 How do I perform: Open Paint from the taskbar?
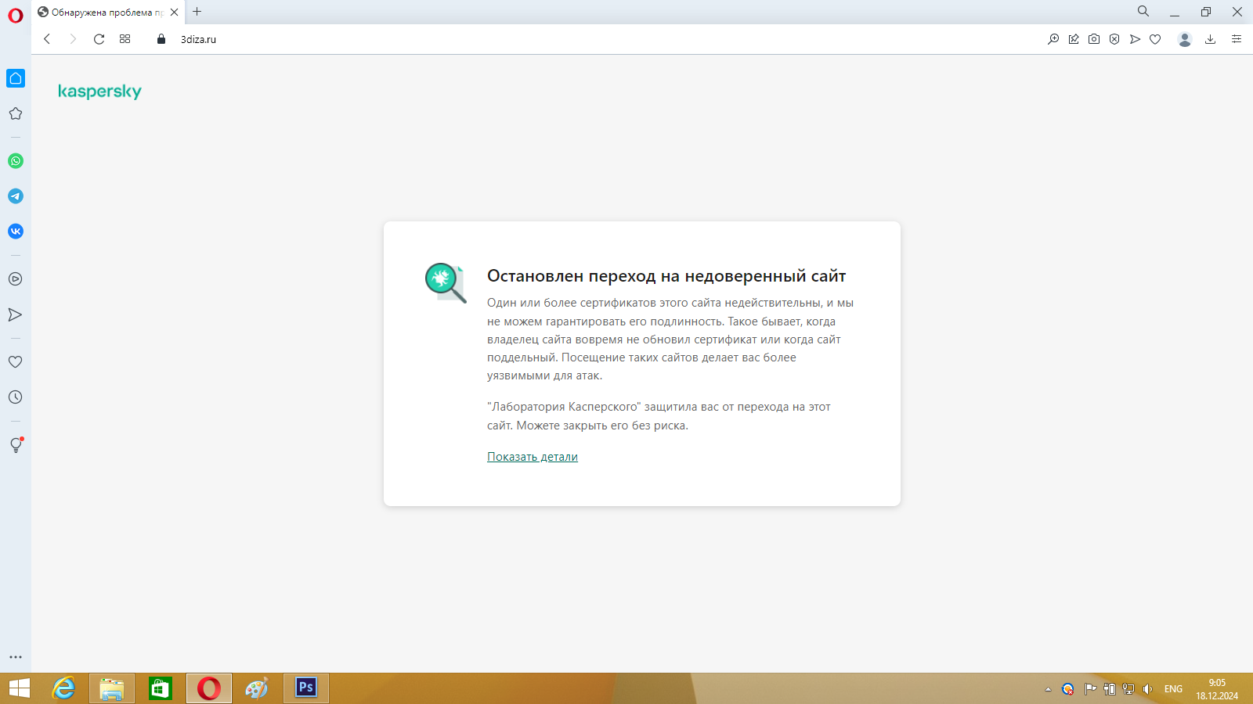(257, 688)
